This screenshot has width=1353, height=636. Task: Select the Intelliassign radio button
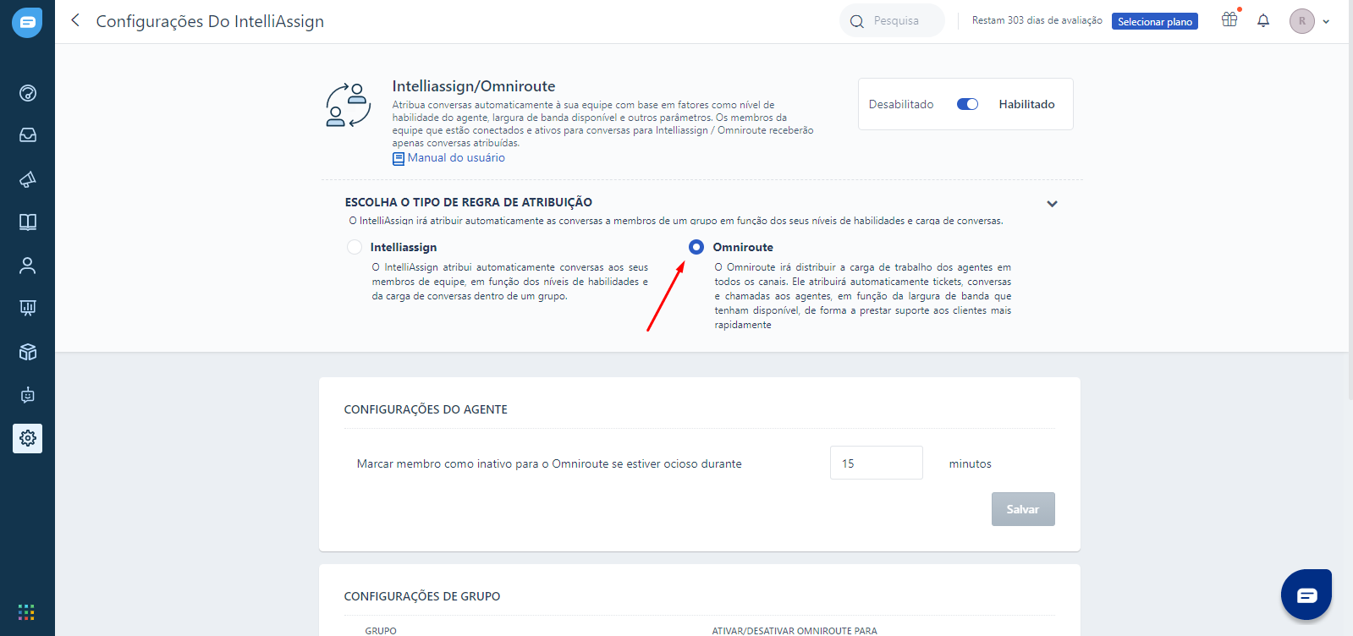click(x=355, y=247)
